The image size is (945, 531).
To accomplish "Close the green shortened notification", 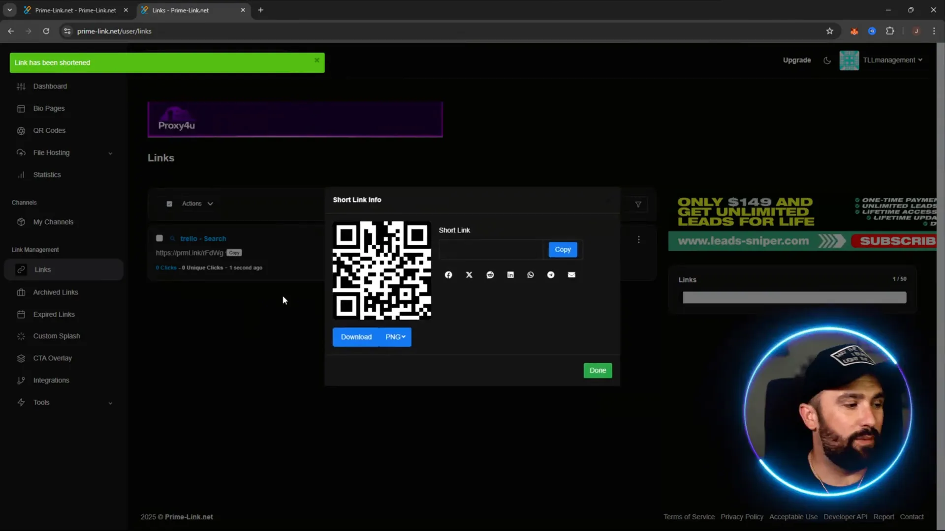I will (317, 60).
